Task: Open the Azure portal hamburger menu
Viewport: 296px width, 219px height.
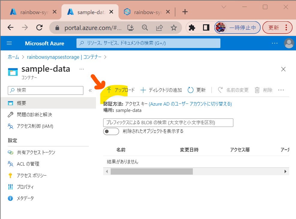Action: coord(9,43)
